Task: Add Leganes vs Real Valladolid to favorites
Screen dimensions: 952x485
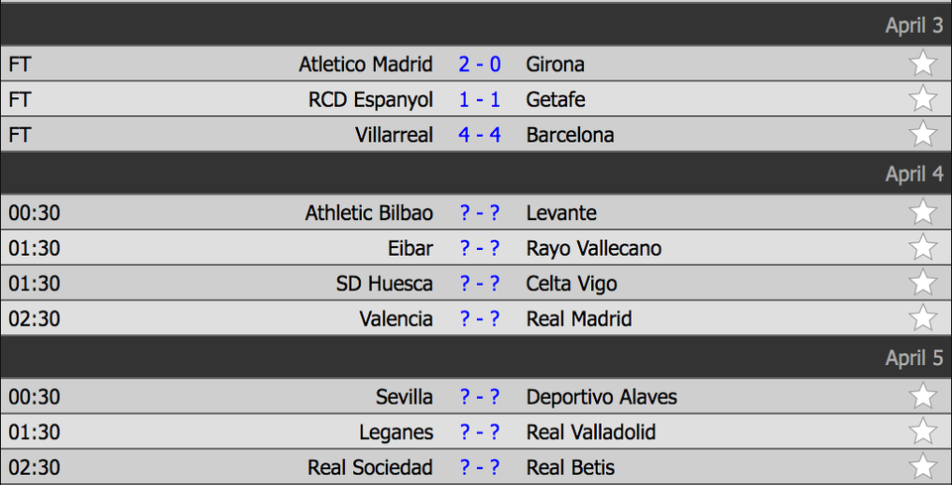Action: pos(923,431)
